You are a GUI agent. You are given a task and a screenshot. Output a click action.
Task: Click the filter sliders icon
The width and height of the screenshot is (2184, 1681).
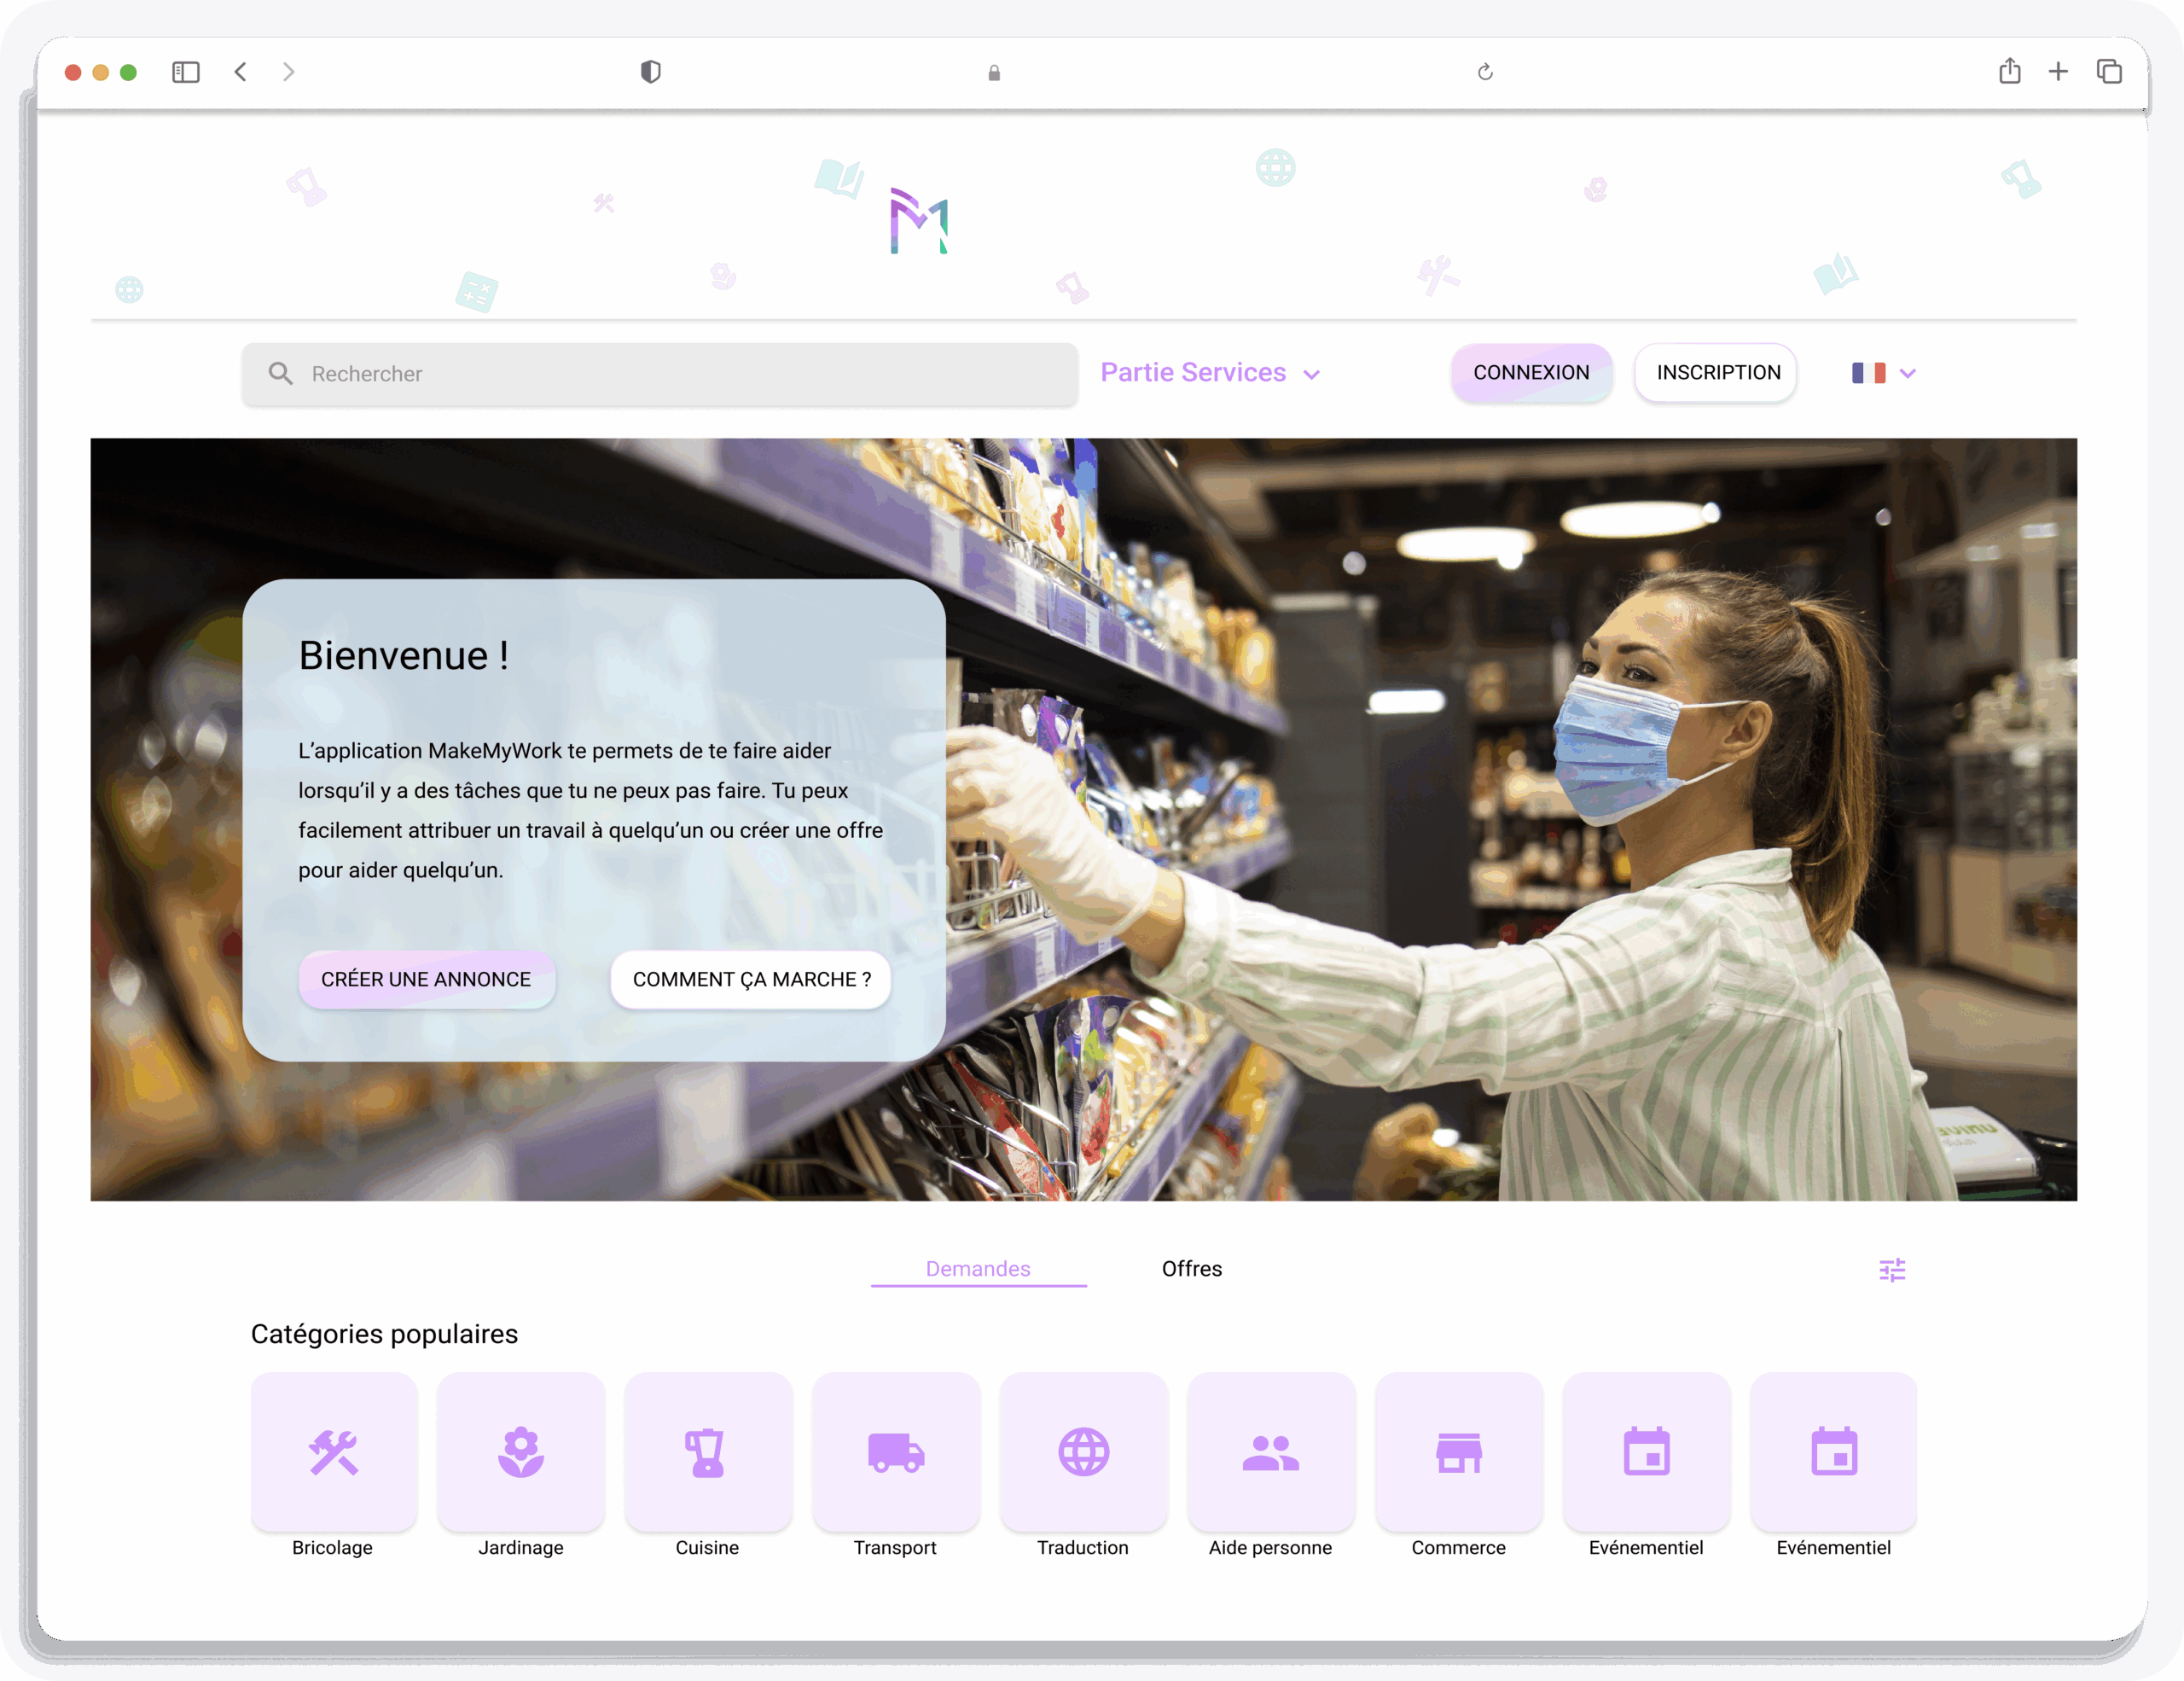1892,1270
